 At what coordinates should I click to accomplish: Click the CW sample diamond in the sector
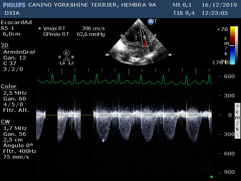click(x=144, y=37)
